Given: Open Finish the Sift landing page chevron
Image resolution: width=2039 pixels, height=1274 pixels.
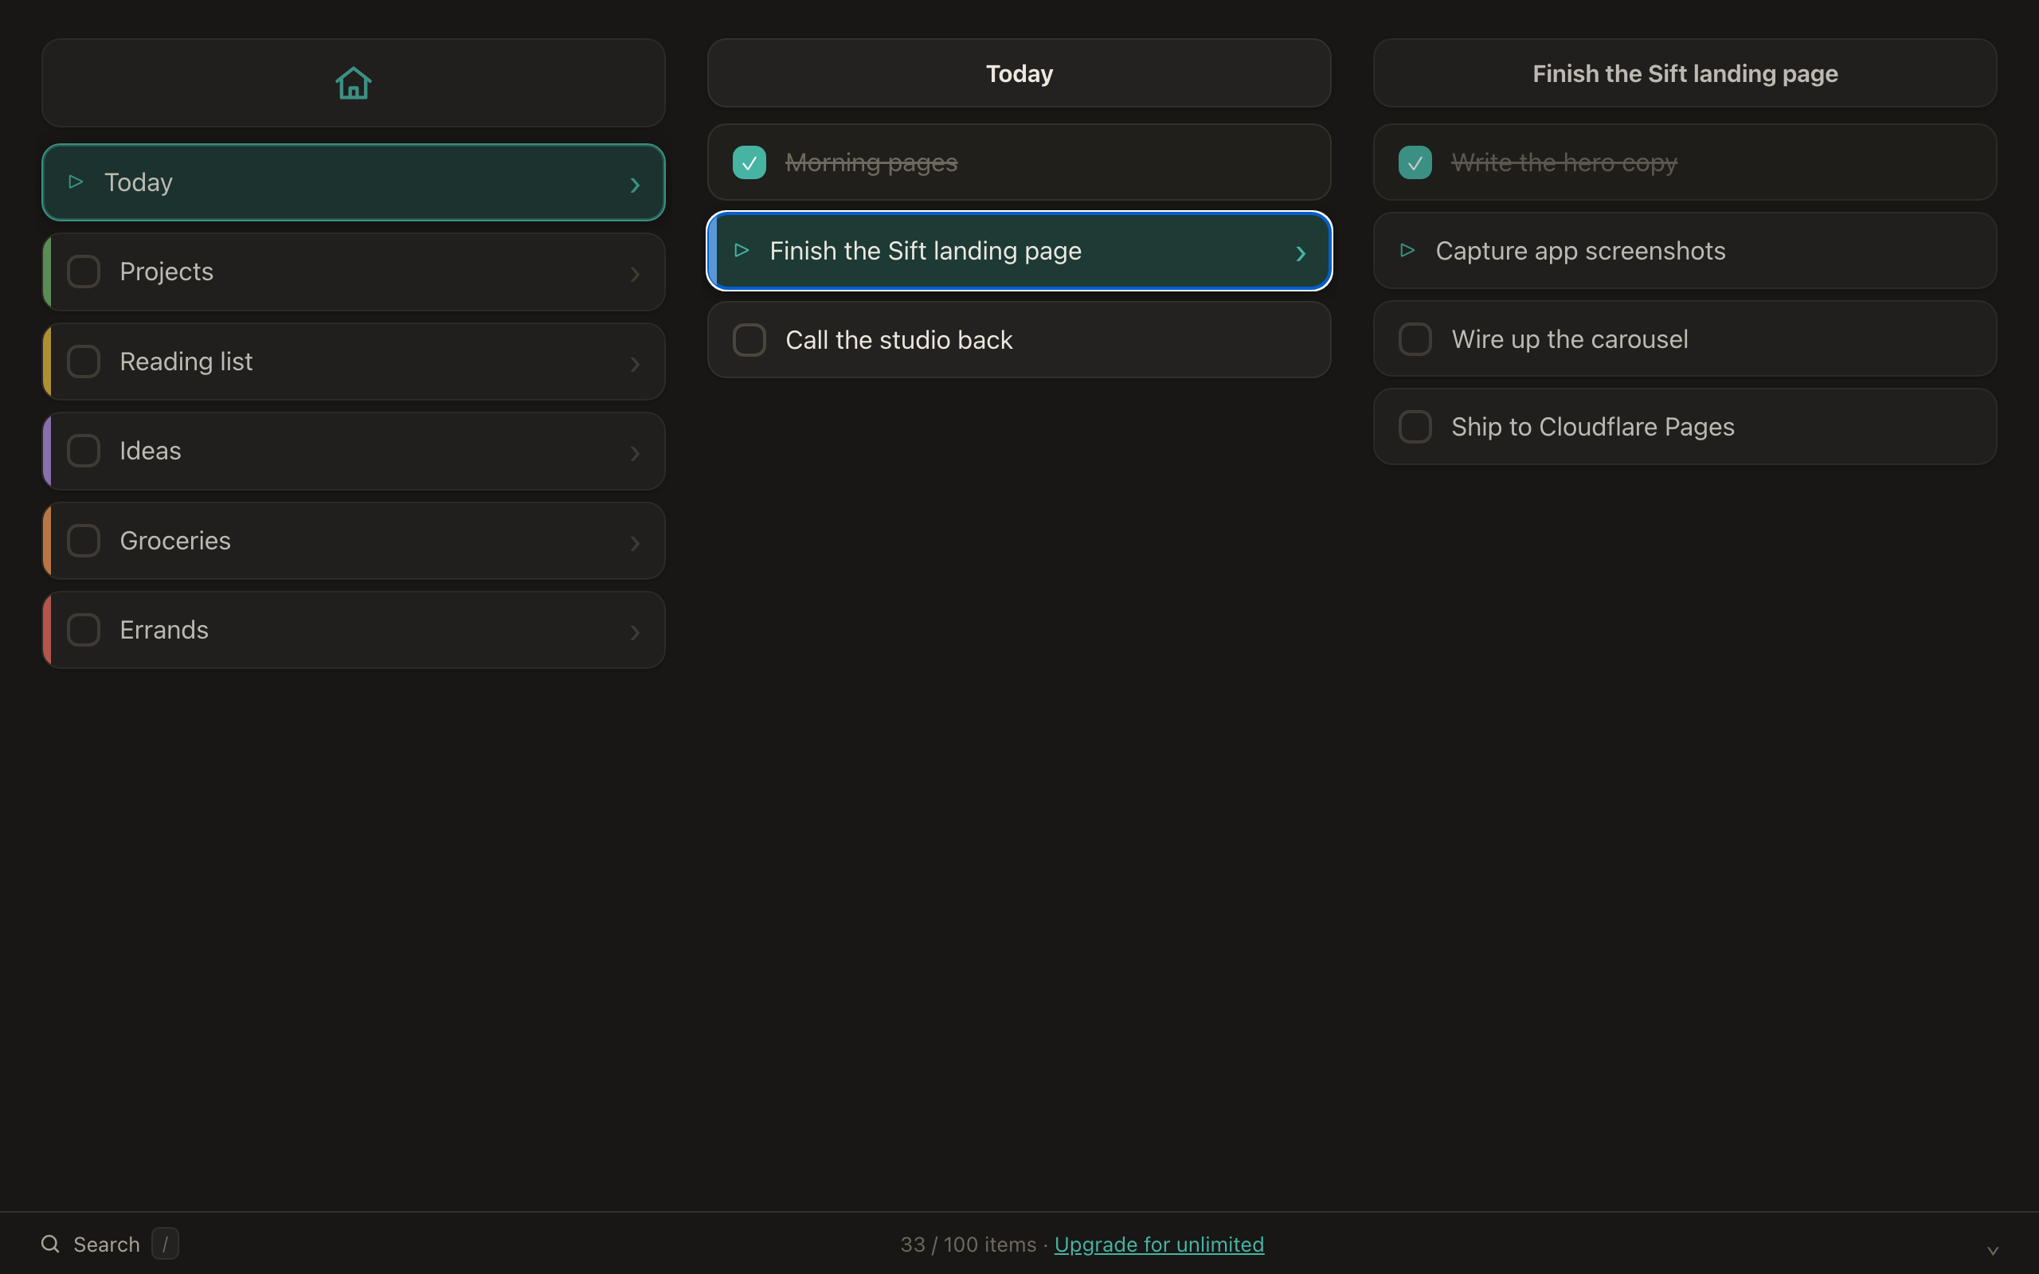Looking at the screenshot, I should click(1301, 252).
